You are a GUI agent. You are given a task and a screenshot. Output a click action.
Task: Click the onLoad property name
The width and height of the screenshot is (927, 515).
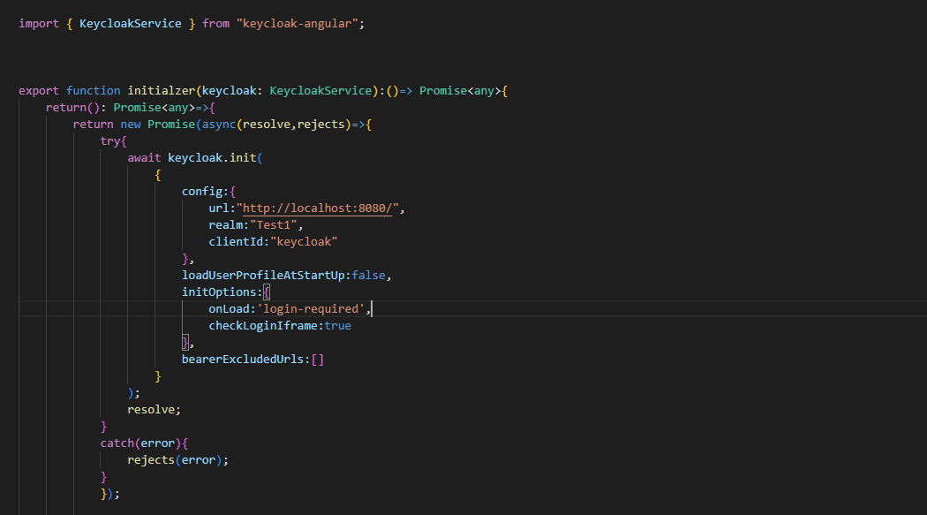pos(229,308)
